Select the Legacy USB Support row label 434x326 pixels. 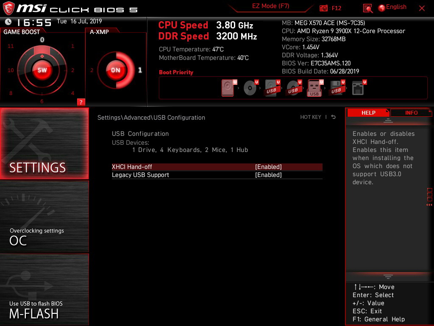click(140, 175)
